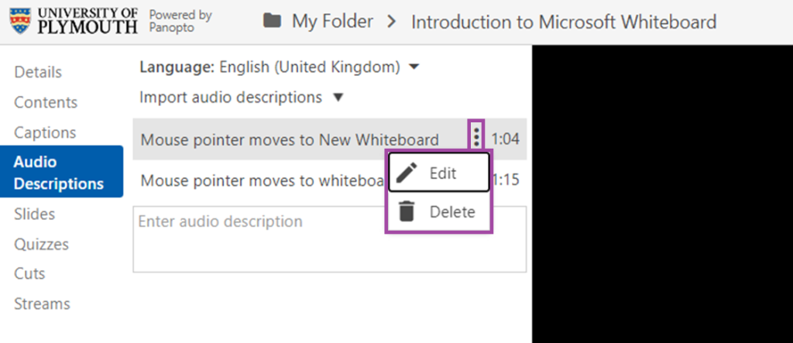The height and width of the screenshot is (343, 793).
Task: Click My Folder breadcrumb link
Action: coord(332,22)
